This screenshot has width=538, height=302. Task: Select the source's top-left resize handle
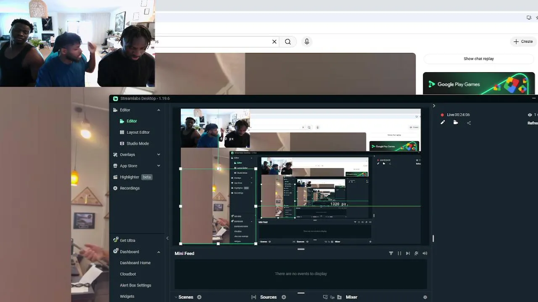[x=181, y=169]
